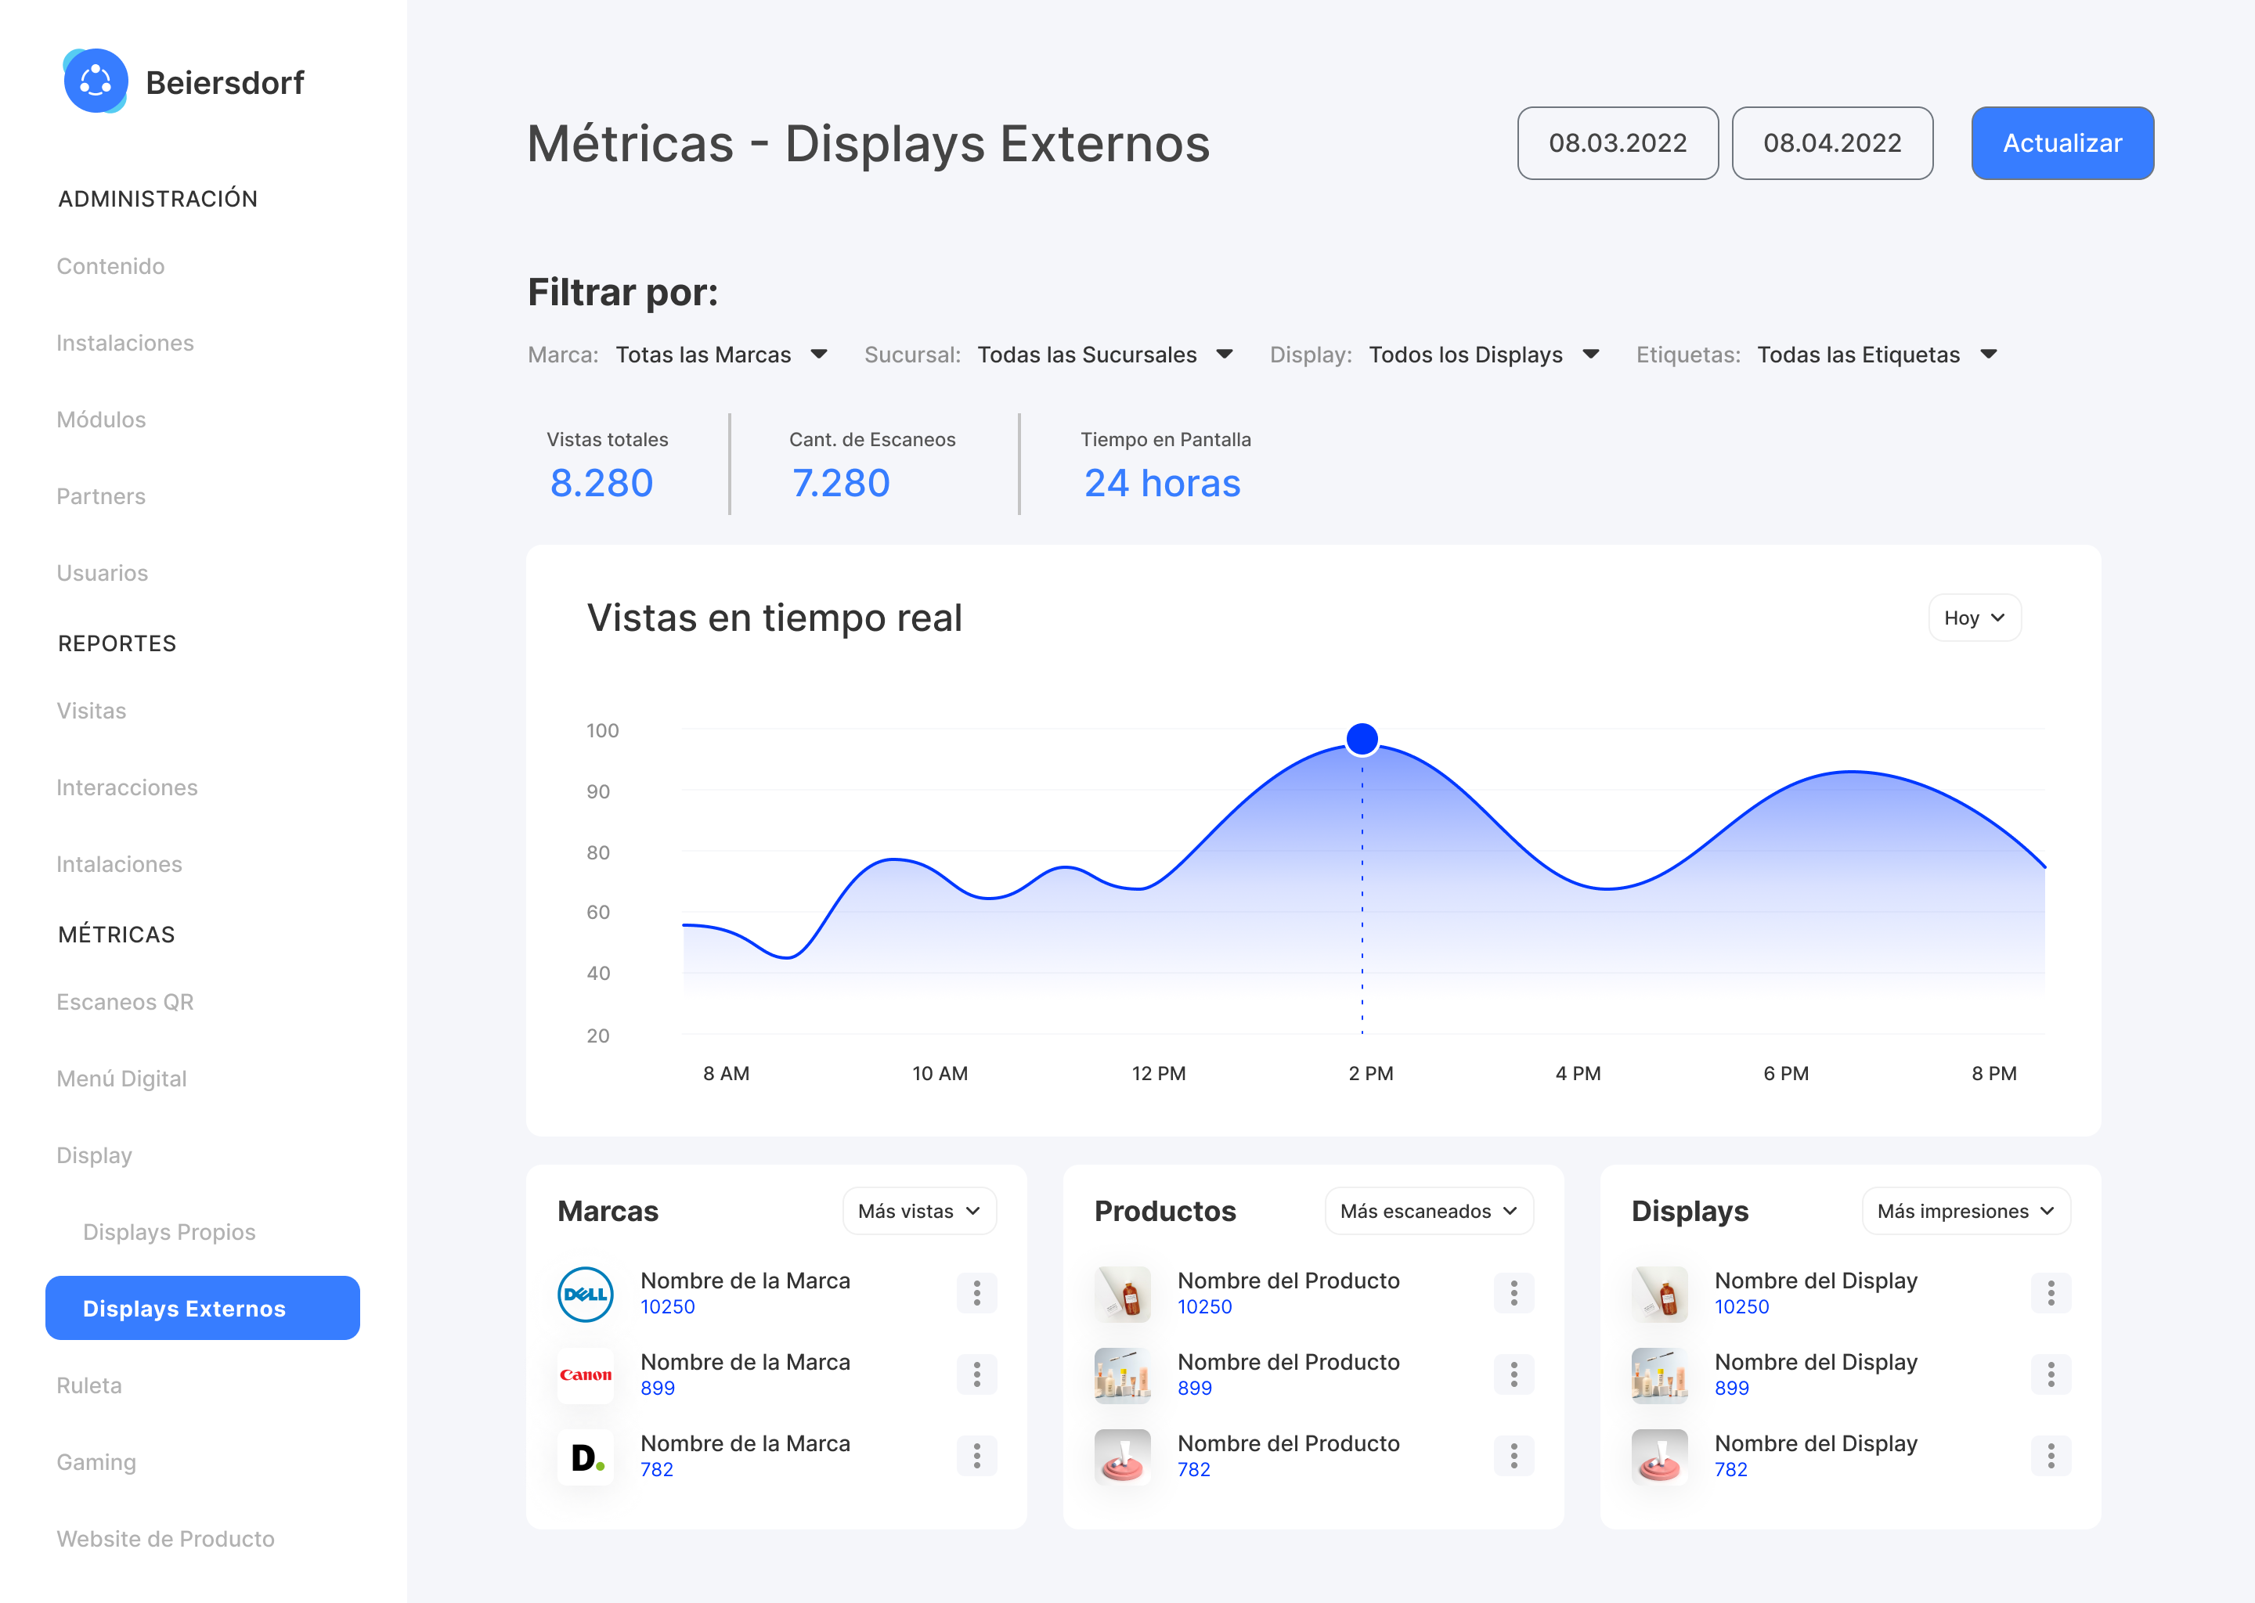
Task: Open thumbnail of display with 10250 impressions
Action: pyautogui.click(x=1660, y=1294)
